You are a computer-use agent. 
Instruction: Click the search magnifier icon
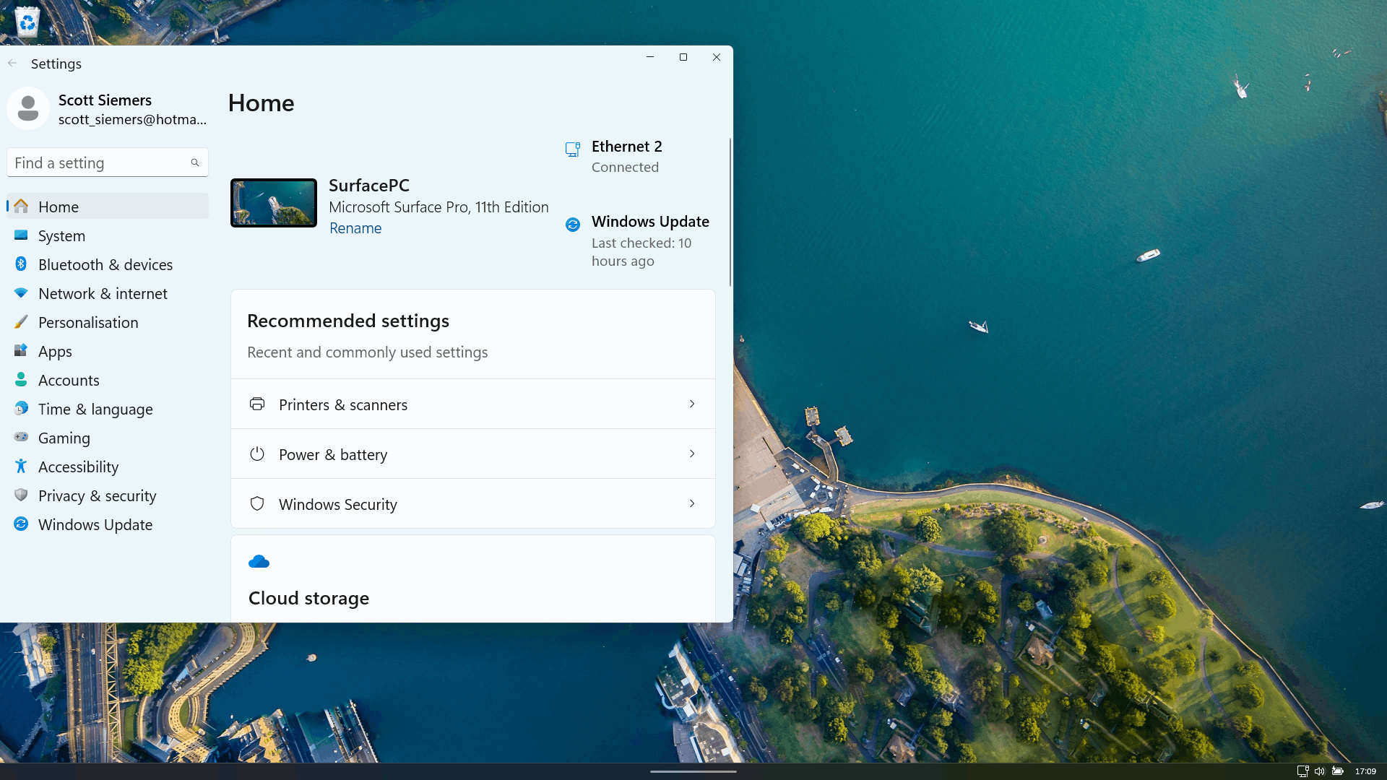pos(195,162)
